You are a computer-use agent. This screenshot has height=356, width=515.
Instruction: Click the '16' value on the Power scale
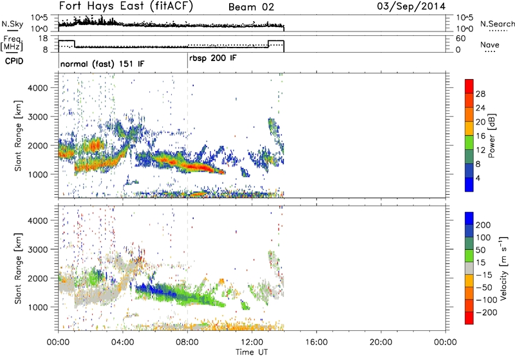(x=480, y=136)
